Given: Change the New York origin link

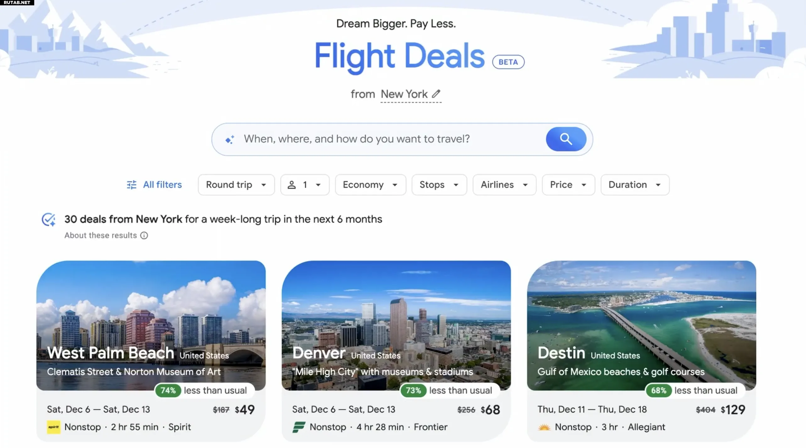Looking at the screenshot, I should click(x=404, y=94).
